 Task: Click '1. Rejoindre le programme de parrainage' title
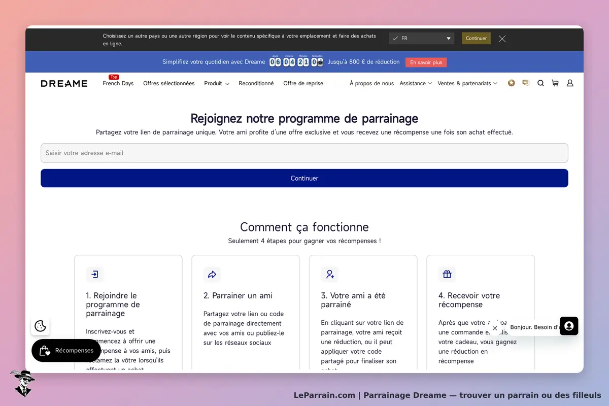pyautogui.click(x=113, y=304)
